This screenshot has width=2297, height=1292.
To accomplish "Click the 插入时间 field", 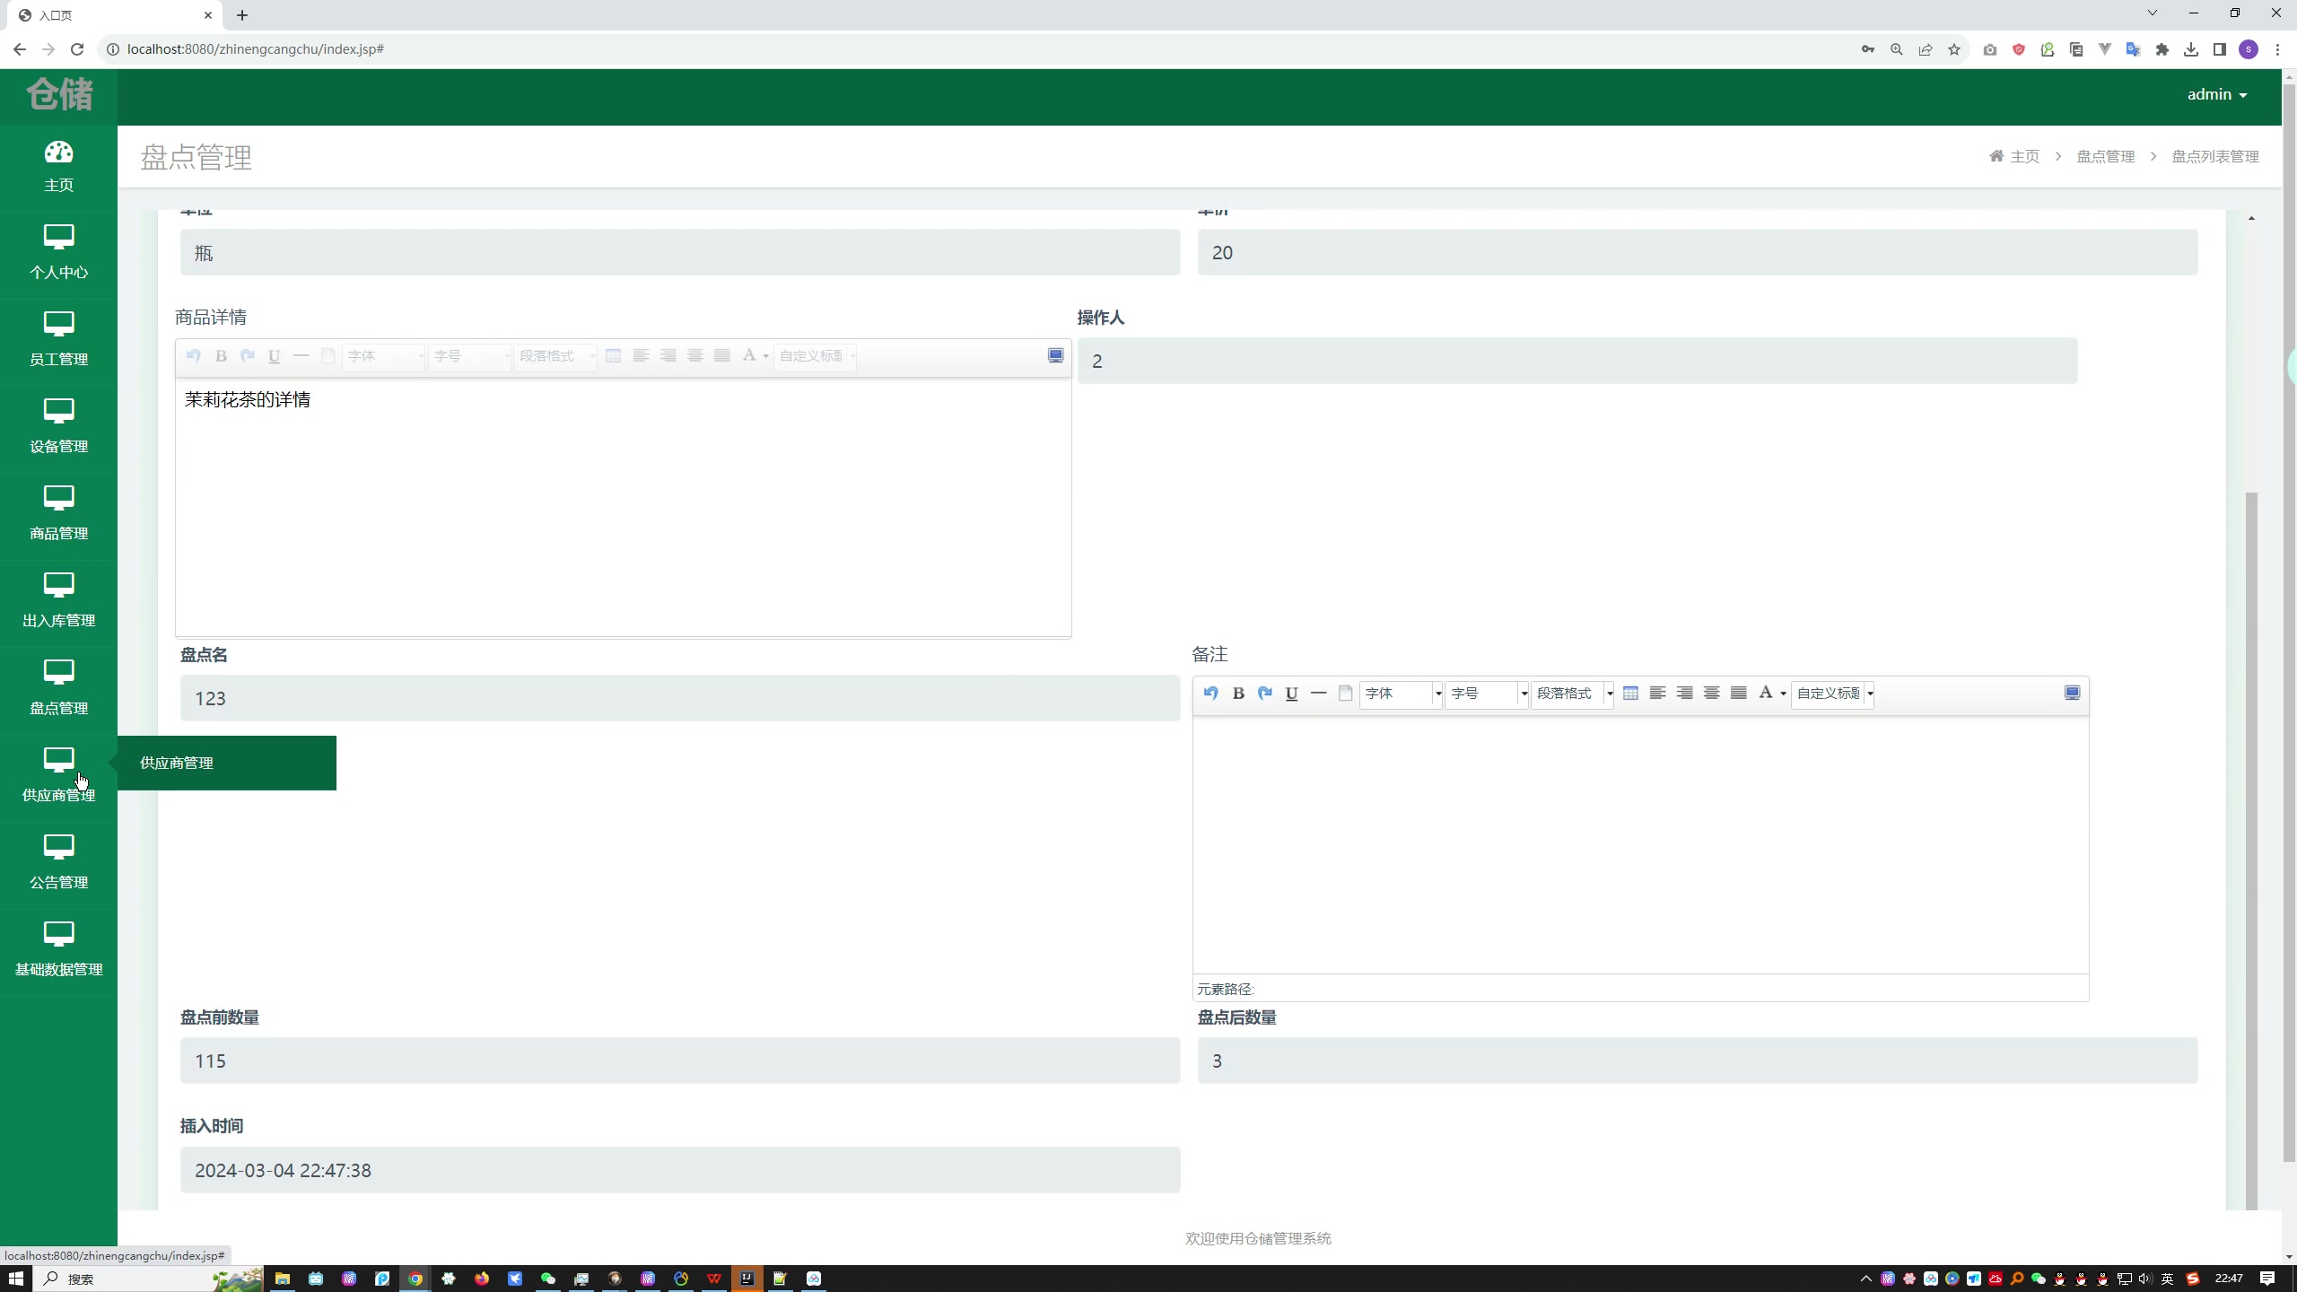I will click(680, 1170).
